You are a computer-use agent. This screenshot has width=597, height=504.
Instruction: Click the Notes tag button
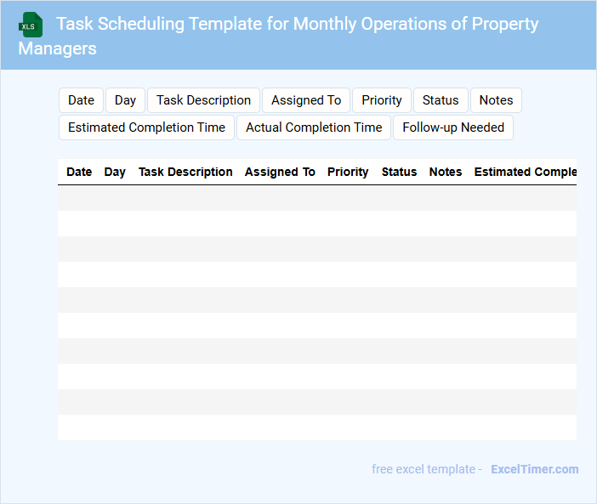click(496, 100)
